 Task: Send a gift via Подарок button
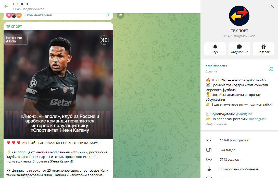263,49
